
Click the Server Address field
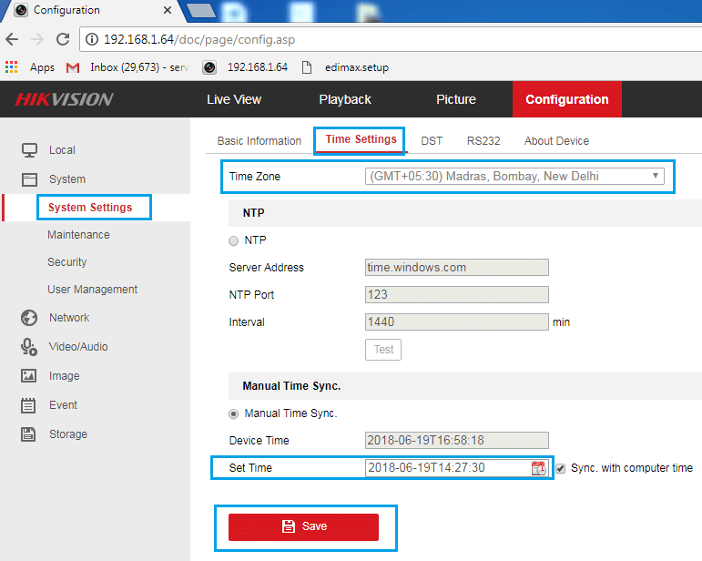tap(457, 267)
